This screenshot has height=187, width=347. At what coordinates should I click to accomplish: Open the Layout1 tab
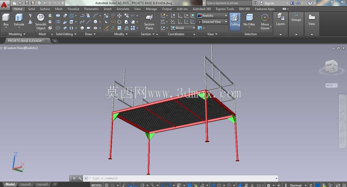point(26,184)
